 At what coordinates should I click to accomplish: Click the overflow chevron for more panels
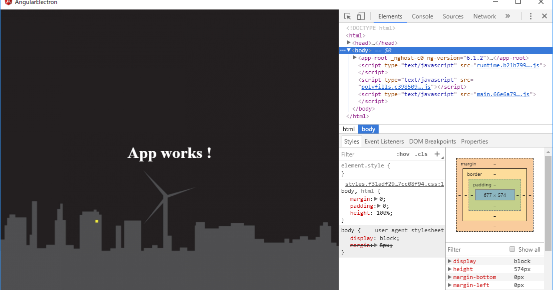508,15
